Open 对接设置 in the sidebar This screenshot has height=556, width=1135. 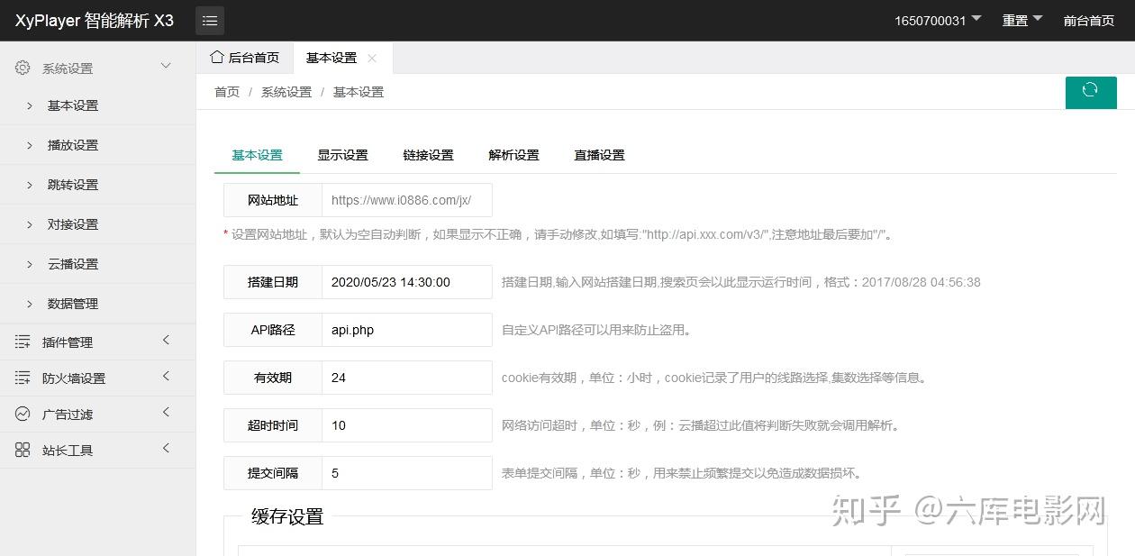click(97, 224)
